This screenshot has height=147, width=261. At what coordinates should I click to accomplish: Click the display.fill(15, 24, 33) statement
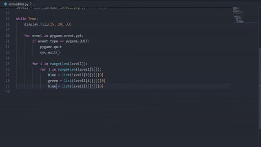click(x=48, y=24)
